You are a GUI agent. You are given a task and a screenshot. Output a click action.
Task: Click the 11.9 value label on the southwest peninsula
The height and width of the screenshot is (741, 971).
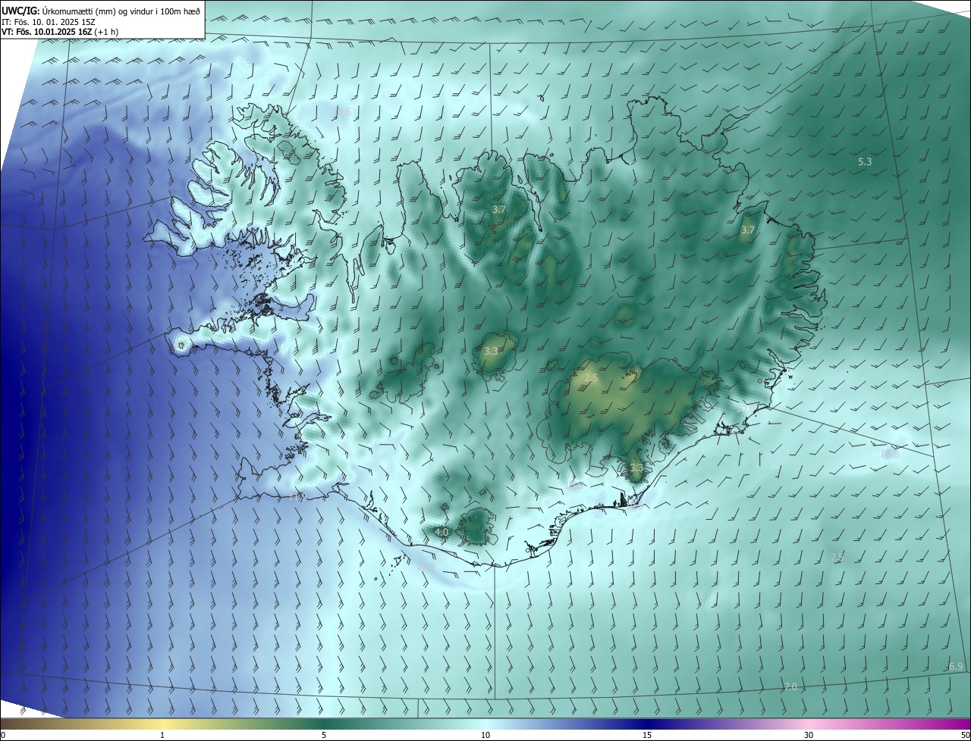click(x=297, y=497)
